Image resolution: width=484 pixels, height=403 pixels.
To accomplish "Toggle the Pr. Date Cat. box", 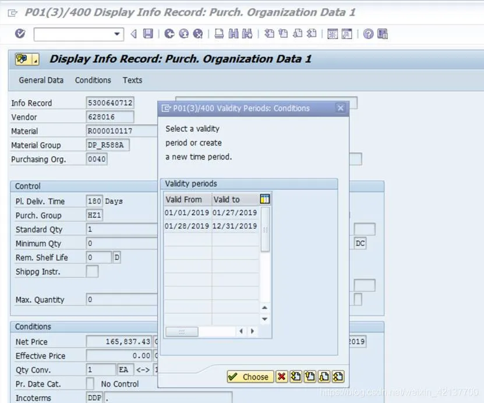I will (90, 384).
